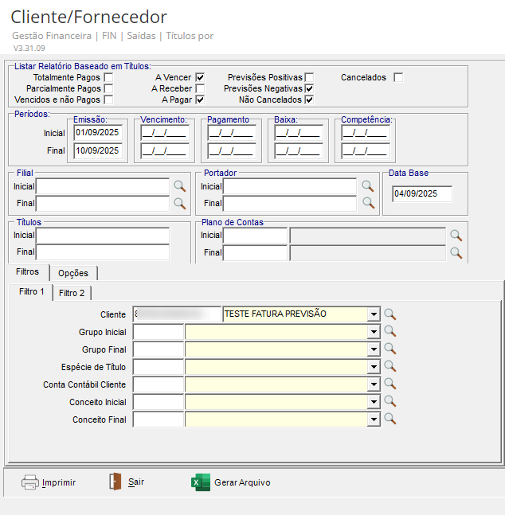Expand the Grupo Final dropdown arrow
Image resolution: width=505 pixels, height=515 pixels.
tap(374, 349)
